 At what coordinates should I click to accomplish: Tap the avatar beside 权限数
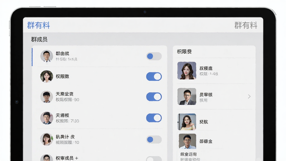[x=47, y=77]
